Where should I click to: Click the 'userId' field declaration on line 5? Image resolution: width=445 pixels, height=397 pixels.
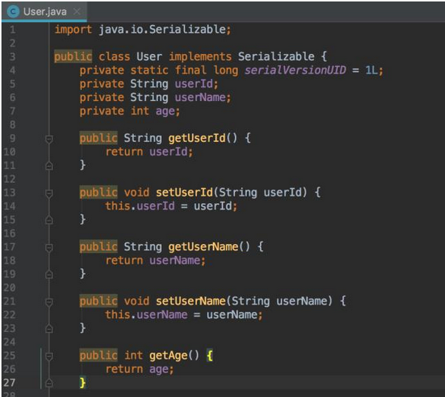click(x=194, y=84)
